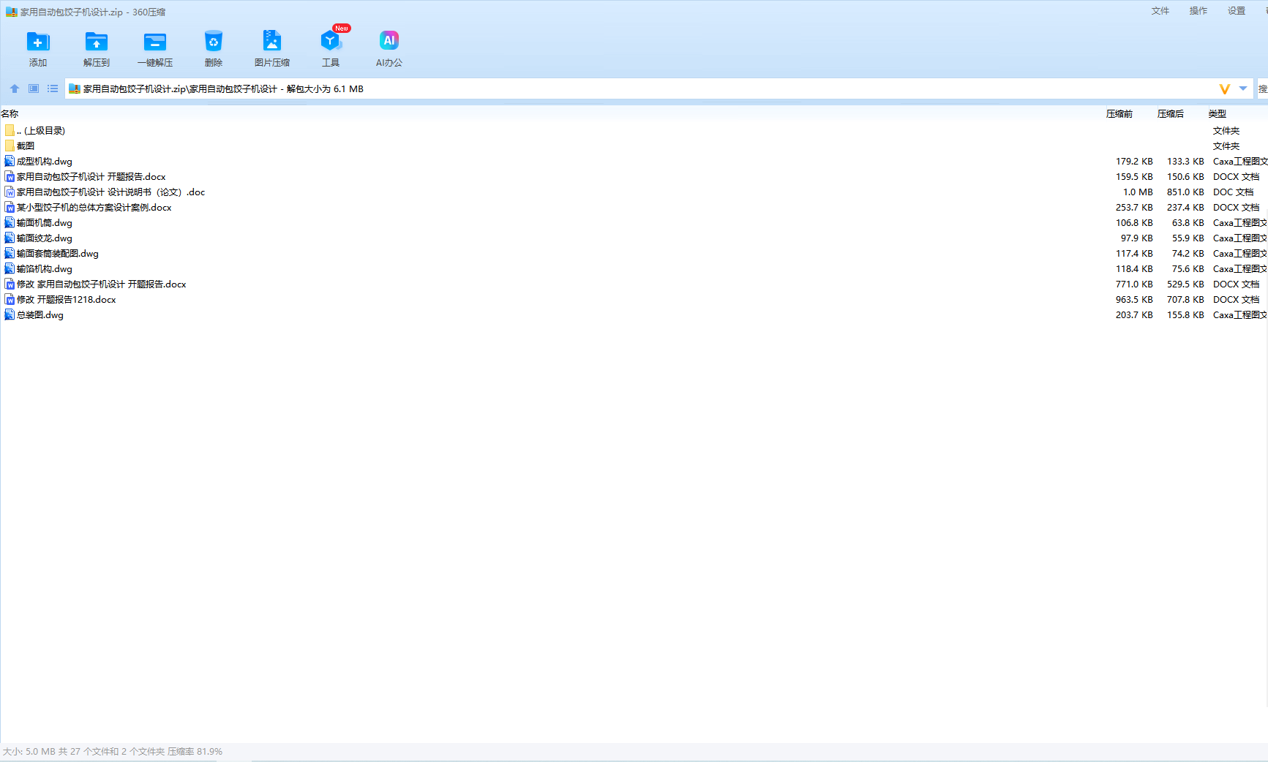Open the 操作 menu
The height and width of the screenshot is (762, 1268).
[x=1198, y=11]
